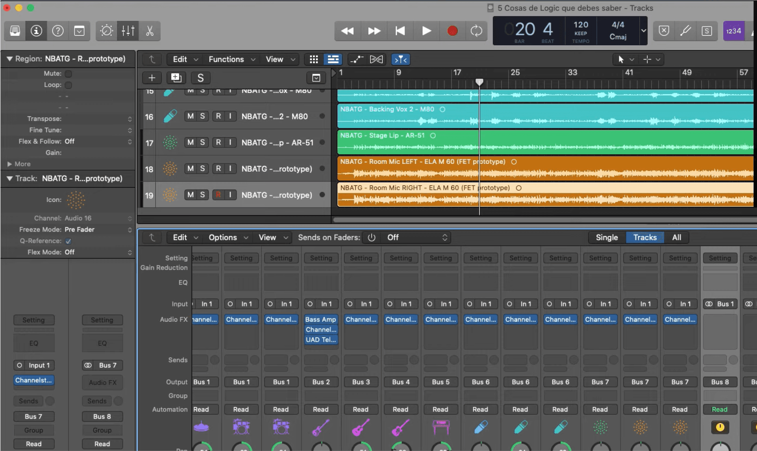Click the Add Track plus button
Viewport: 757px width, 451px height.
[x=152, y=78]
